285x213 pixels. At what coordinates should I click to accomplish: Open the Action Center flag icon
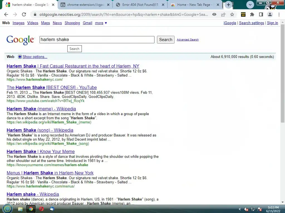pyautogui.click(x=260, y=209)
